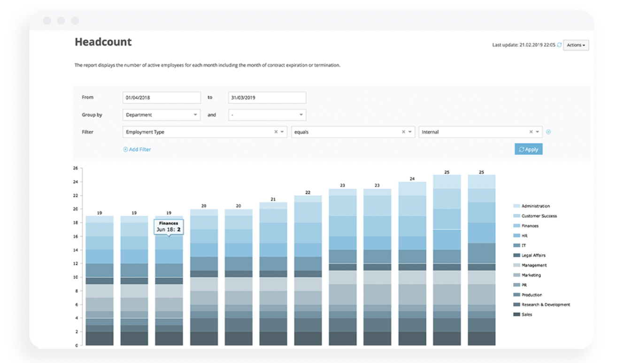The width and height of the screenshot is (631, 363).
Task: Click the Add Filter link
Action: coord(139,150)
